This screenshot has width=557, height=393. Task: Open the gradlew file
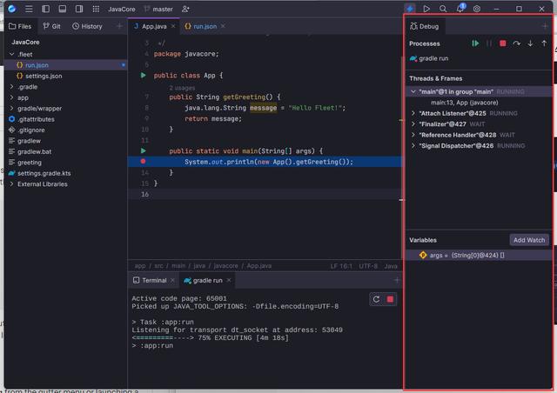(x=66, y=141)
